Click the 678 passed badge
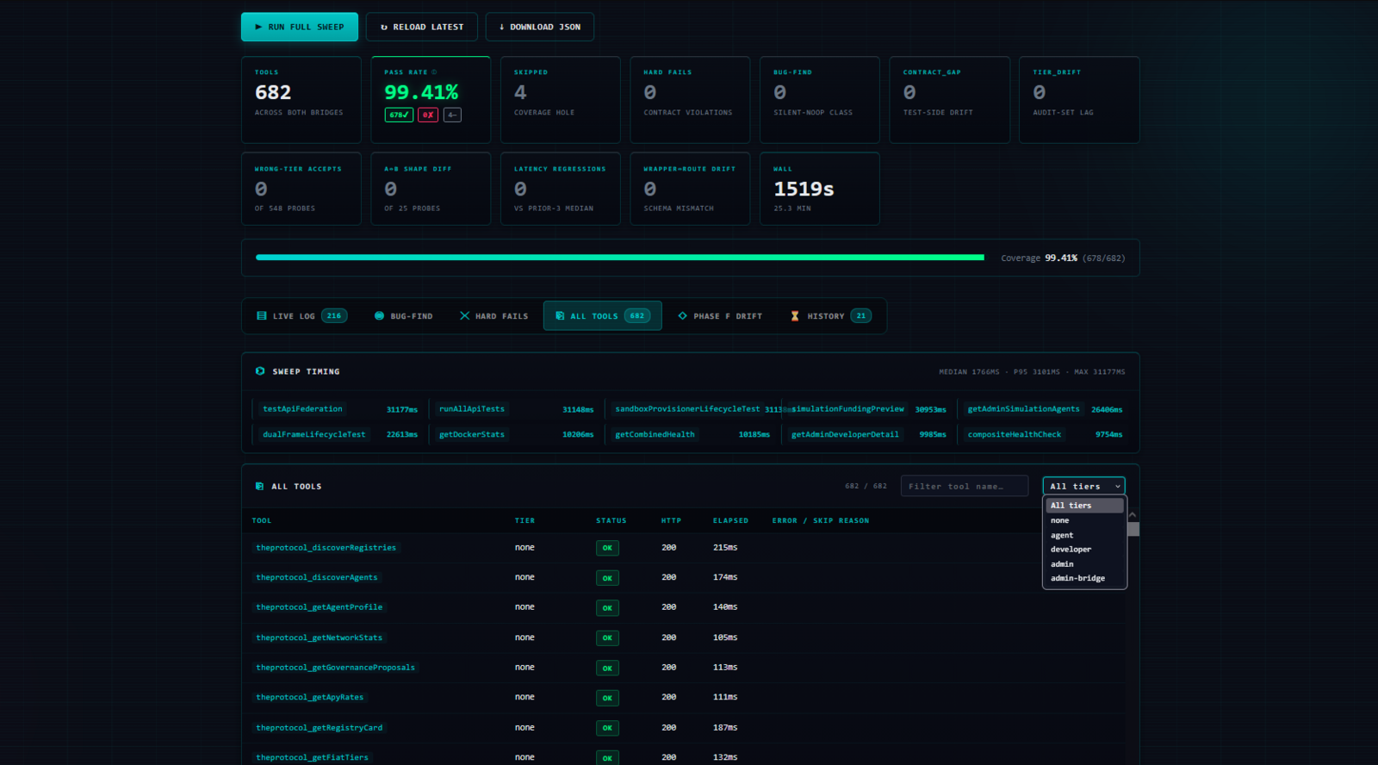 399,115
